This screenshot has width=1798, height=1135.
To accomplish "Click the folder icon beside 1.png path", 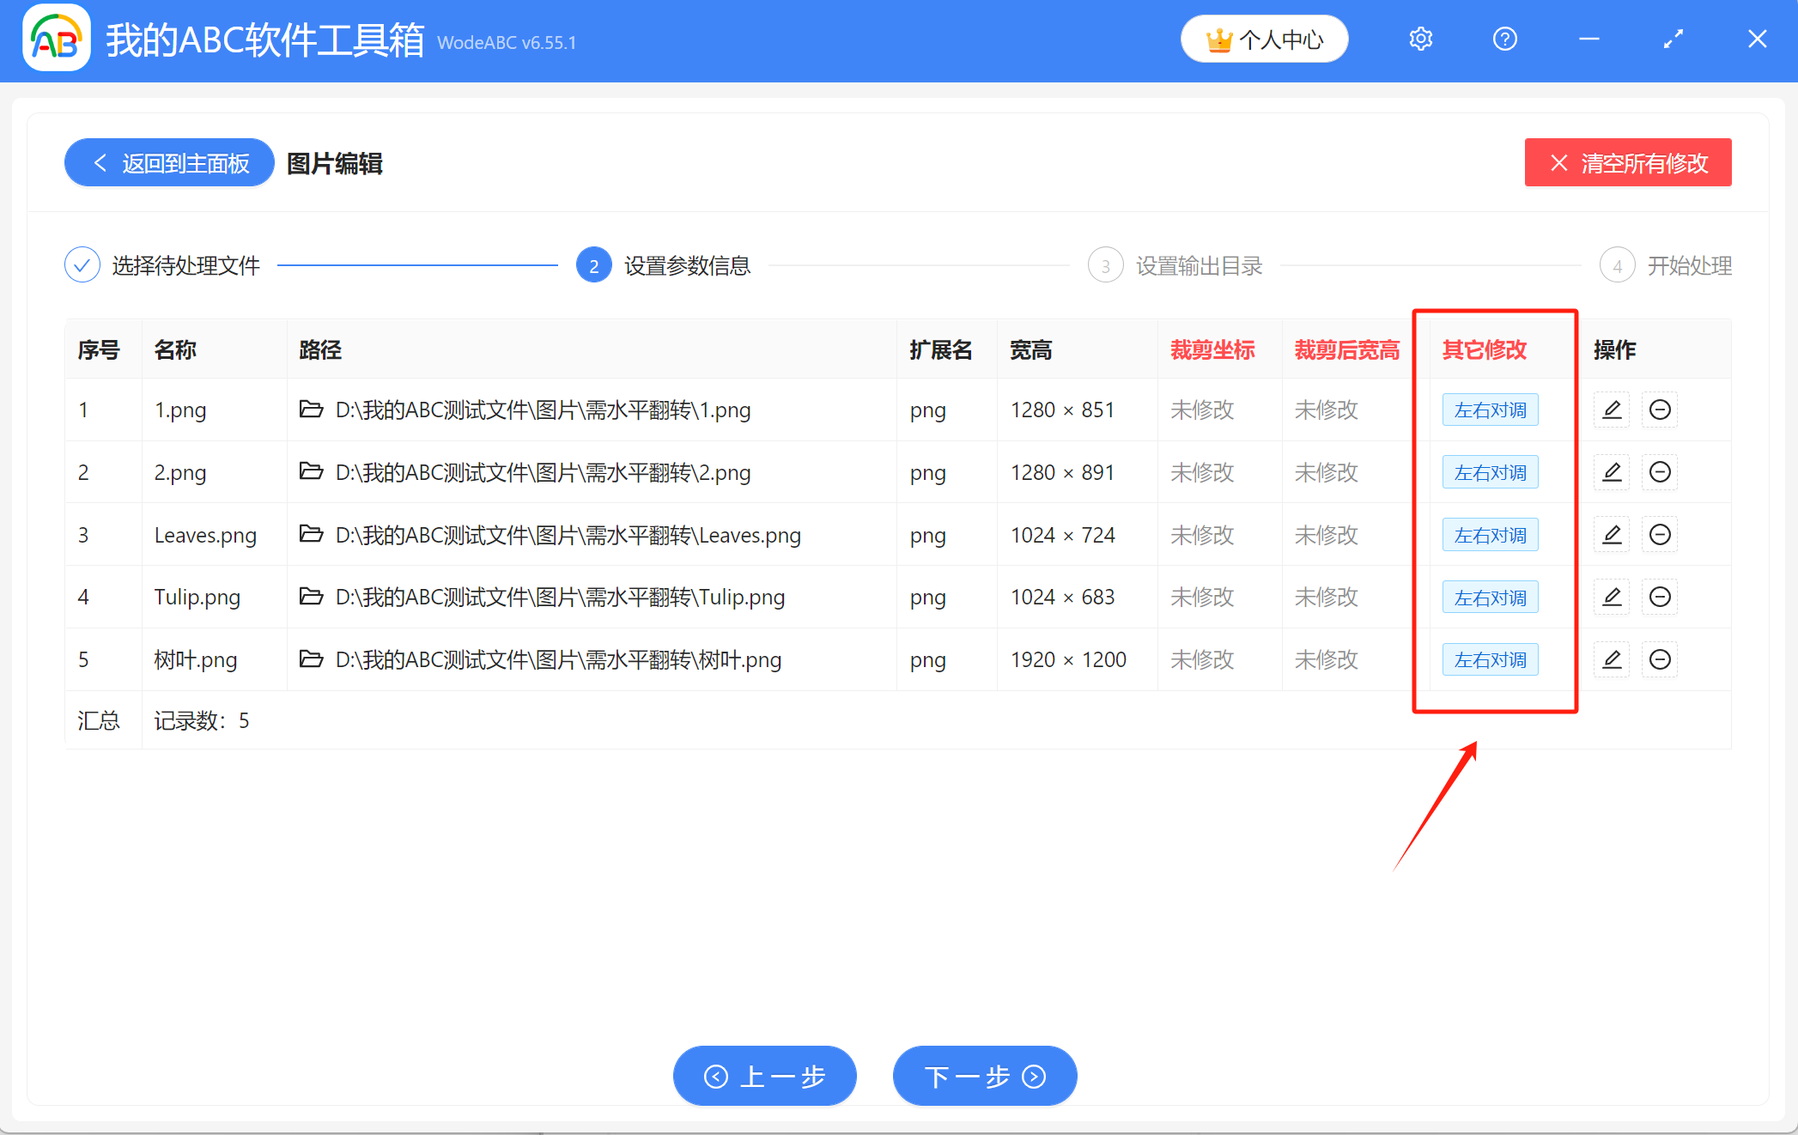I will 311,410.
